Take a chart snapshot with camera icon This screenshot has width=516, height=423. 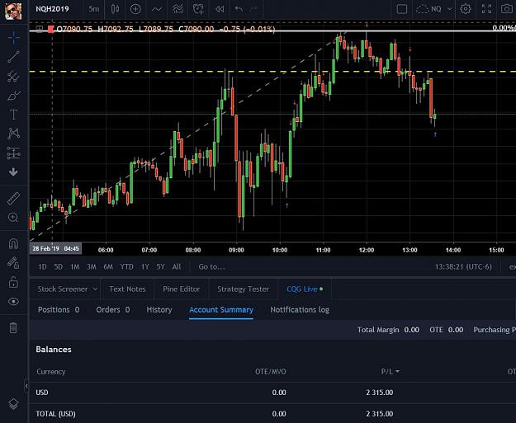pos(508,9)
